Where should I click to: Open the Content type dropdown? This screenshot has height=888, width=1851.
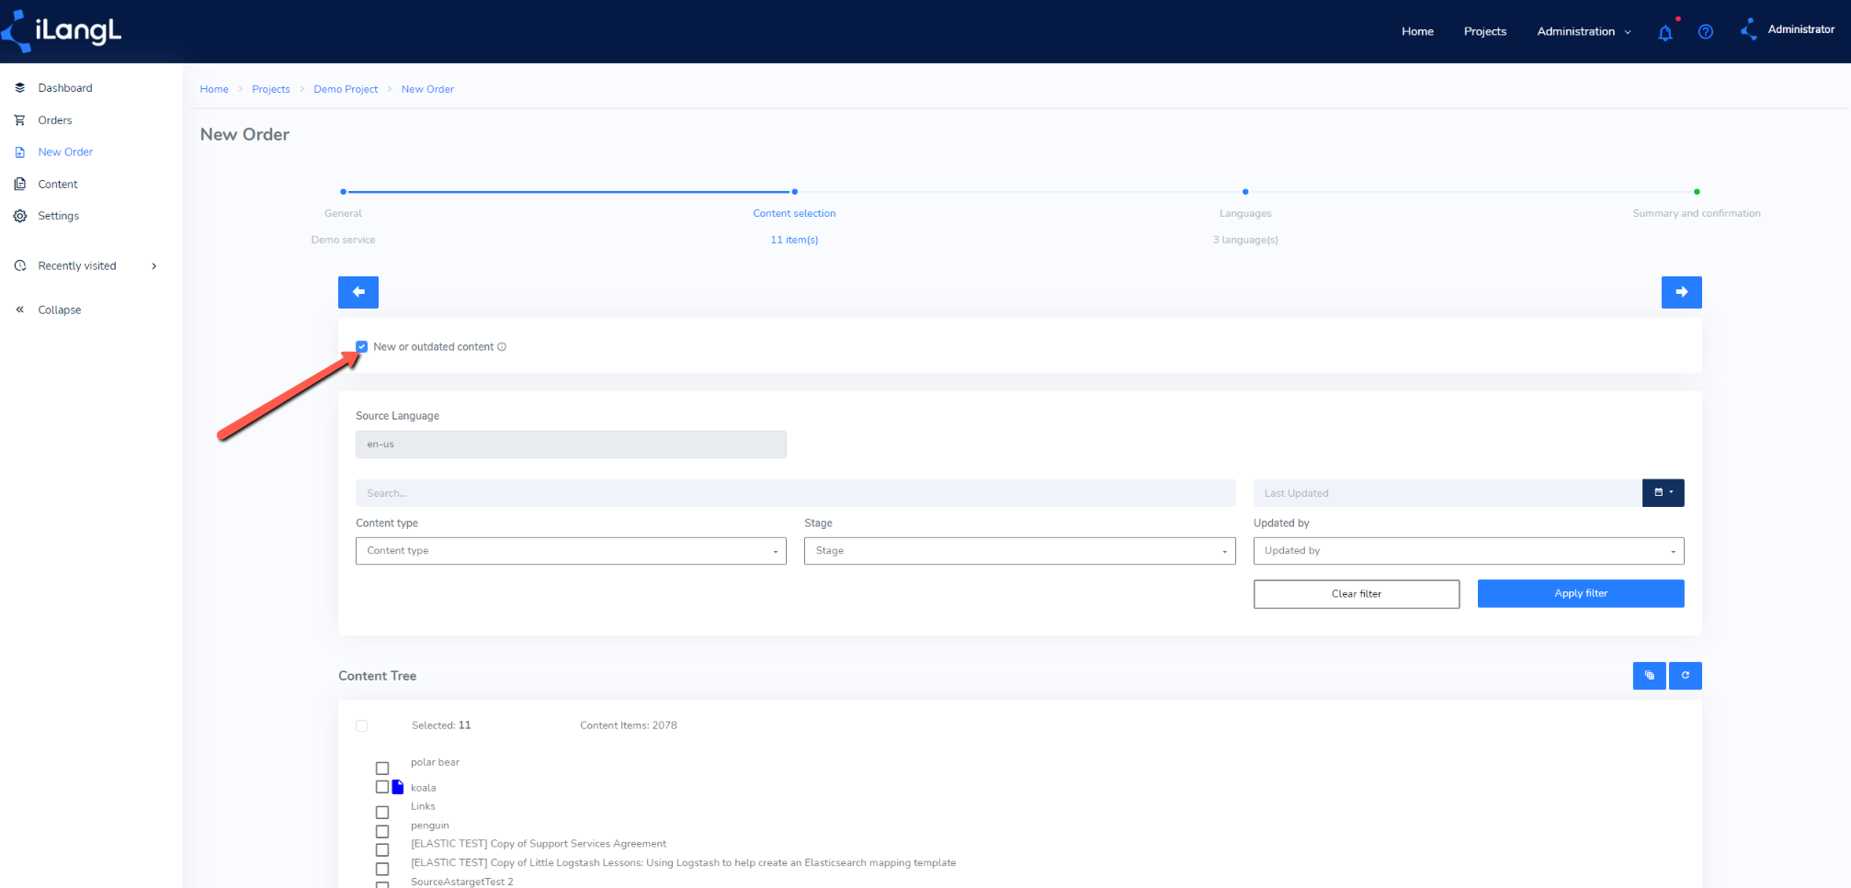571,551
